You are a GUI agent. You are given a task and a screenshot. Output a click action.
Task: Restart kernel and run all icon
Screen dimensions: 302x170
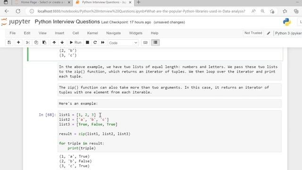coord(103,42)
